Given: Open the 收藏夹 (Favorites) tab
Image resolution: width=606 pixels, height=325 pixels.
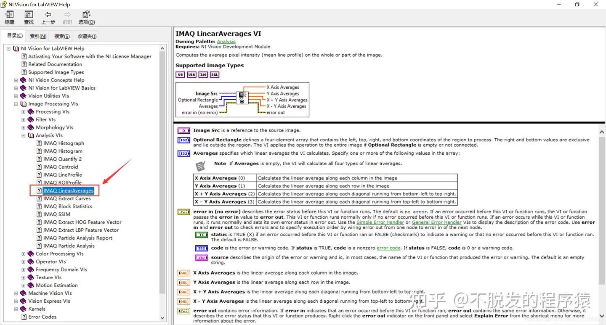Looking at the screenshot, I should tap(87, 36).
